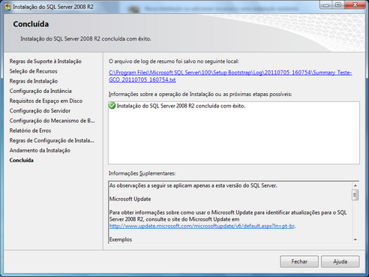Image resolution: width=369 pixels, height=277 pixels.
Task: Click scroll down arrow in Informações Suplementares
Action: (x=355, y=239)
